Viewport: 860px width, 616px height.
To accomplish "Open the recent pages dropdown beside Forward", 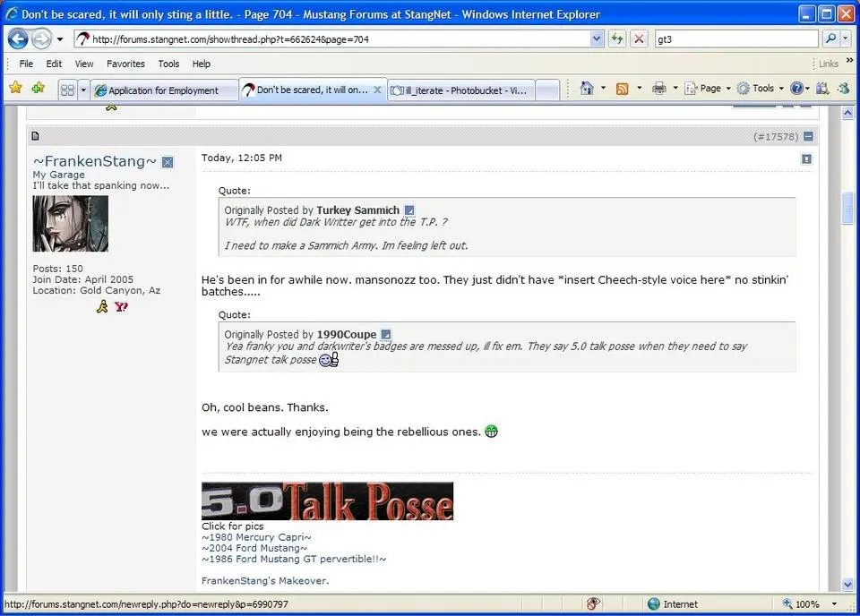I will [60, 39].
